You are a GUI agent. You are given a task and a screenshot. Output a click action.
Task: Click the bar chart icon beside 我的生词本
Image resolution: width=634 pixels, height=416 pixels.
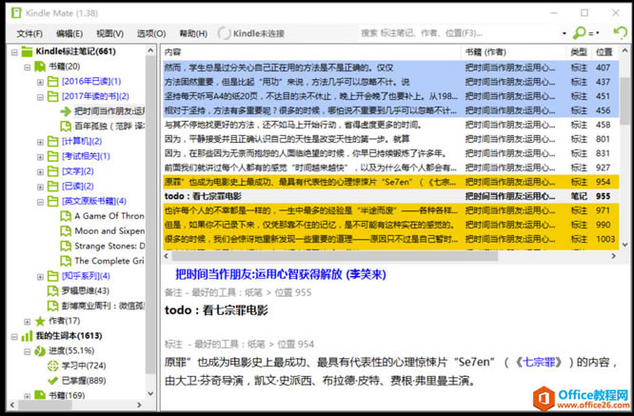(x=27, y=335)
